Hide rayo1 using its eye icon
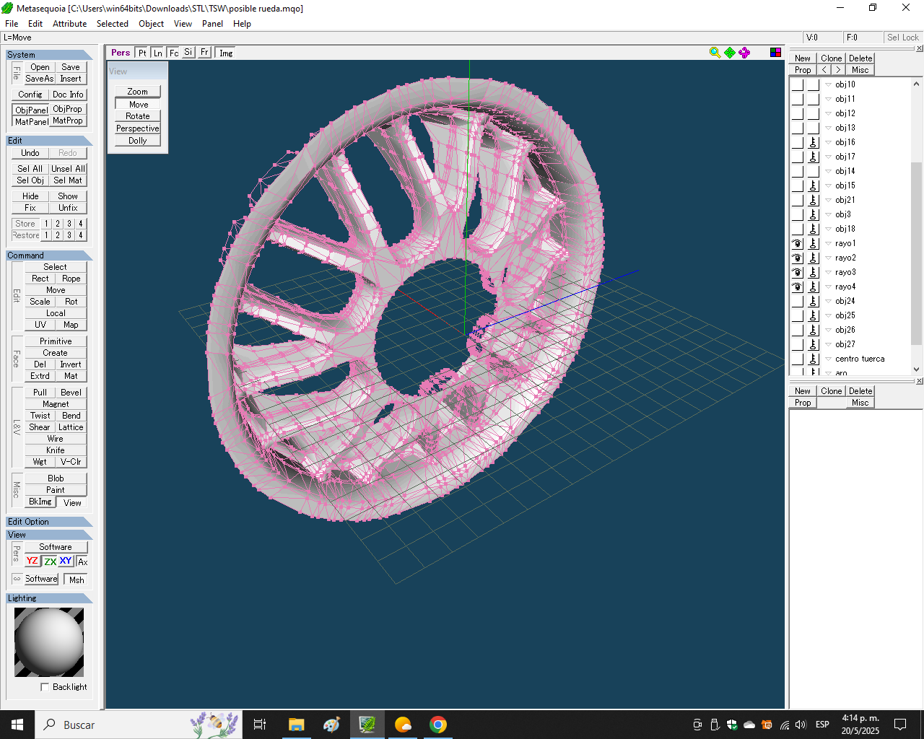The height and width of the screenshot is (739, 924). [797, 243]
